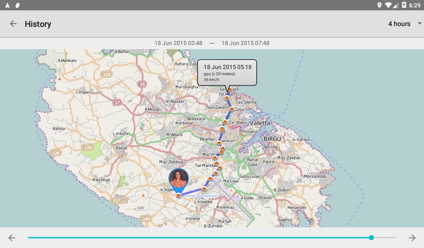Tap the Ħaż-Żebbuġ label on map
The width and height of the screenshot is (424, 248).
click(x=171, y=162)
